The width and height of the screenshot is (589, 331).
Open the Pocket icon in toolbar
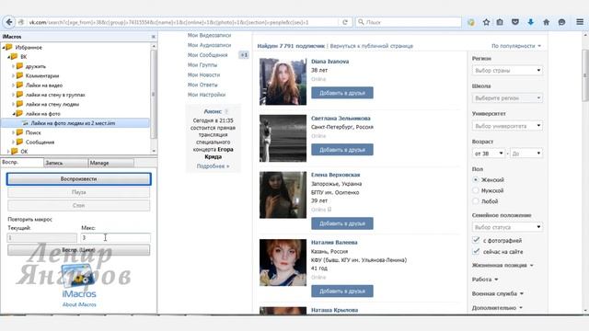pos(515,22)
